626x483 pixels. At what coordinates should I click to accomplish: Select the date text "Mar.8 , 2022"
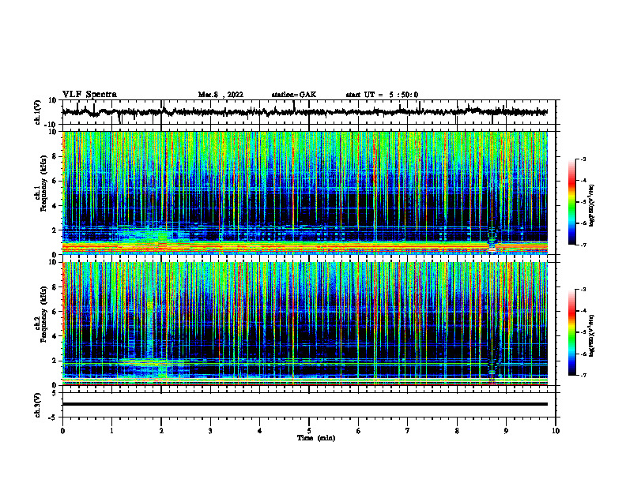pyautogui.click(x=221, y=95)
